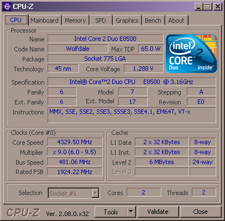Click the Socket 775 LGA package value
This screenshot has height=221, width=225.
coord(106,59)
